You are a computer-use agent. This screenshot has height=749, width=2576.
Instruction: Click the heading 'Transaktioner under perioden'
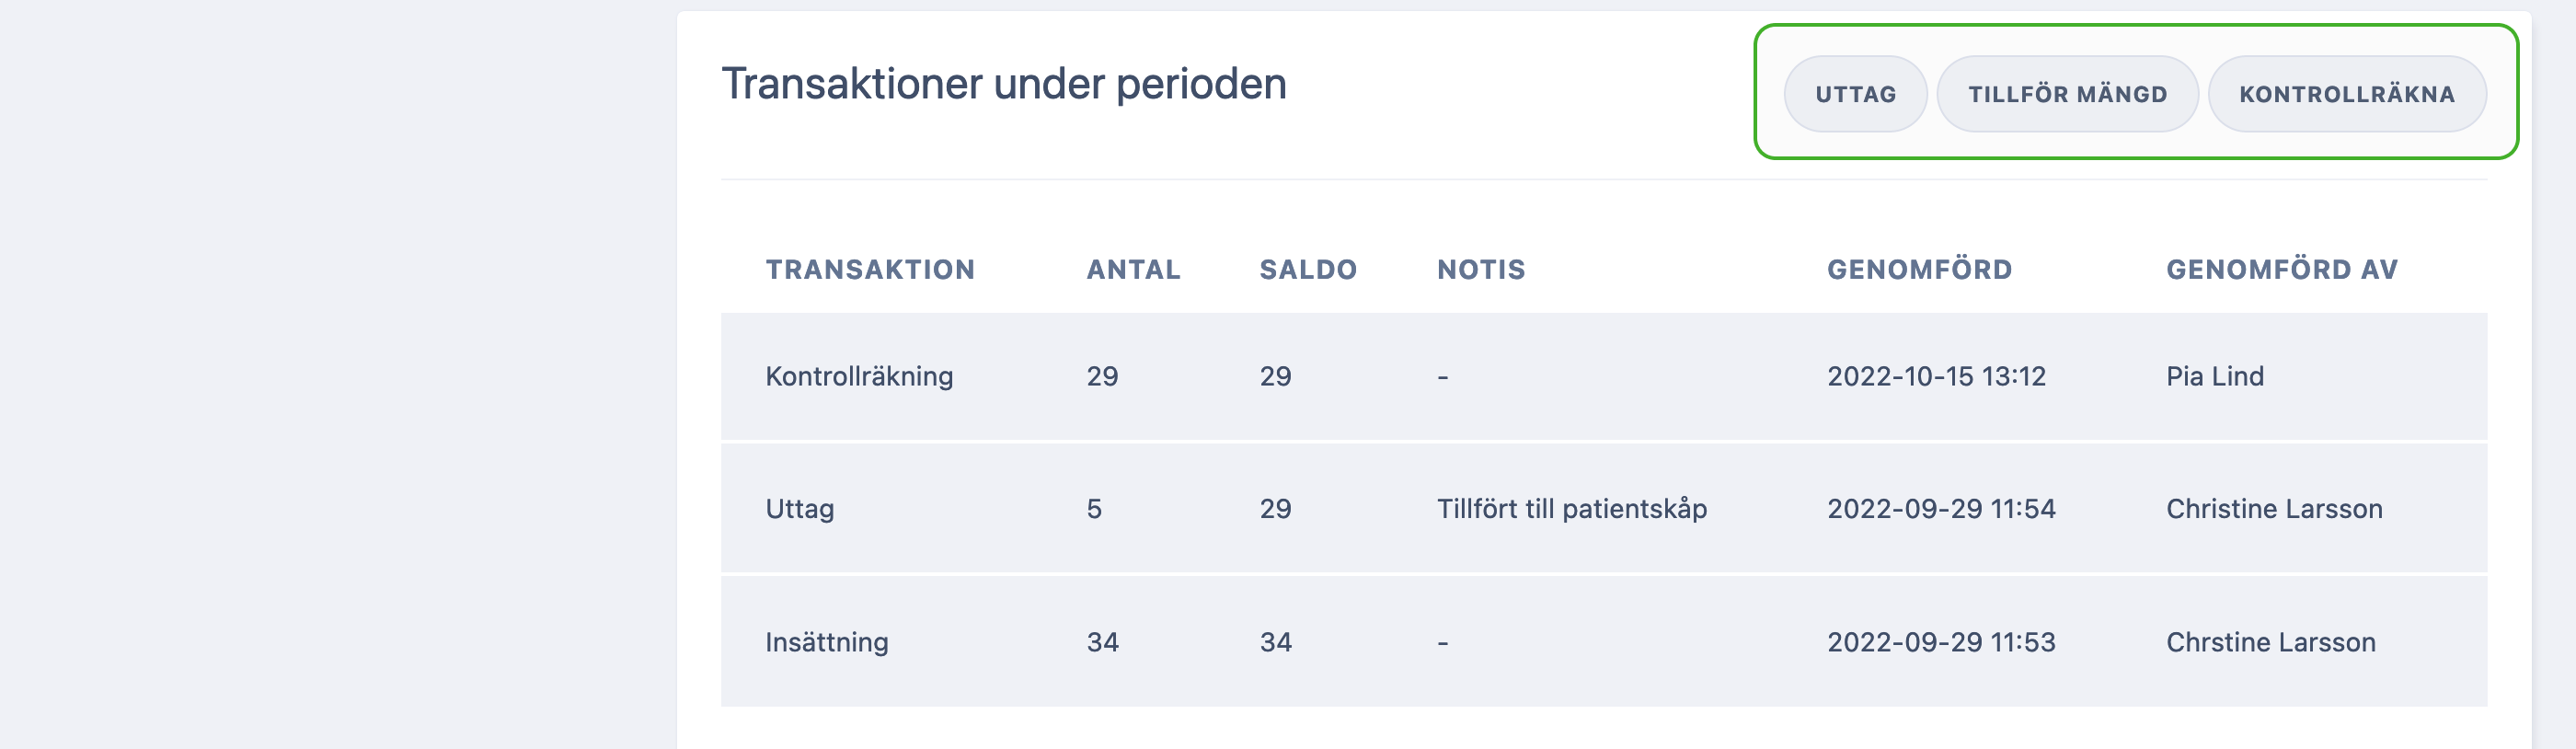pos(1004,84)
